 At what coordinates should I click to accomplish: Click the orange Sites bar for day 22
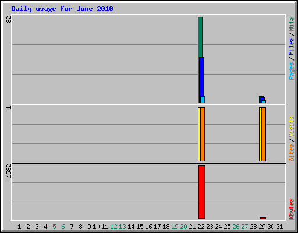pos(203,134)
